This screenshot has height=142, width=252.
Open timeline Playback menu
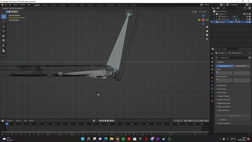tap(11, 121)
